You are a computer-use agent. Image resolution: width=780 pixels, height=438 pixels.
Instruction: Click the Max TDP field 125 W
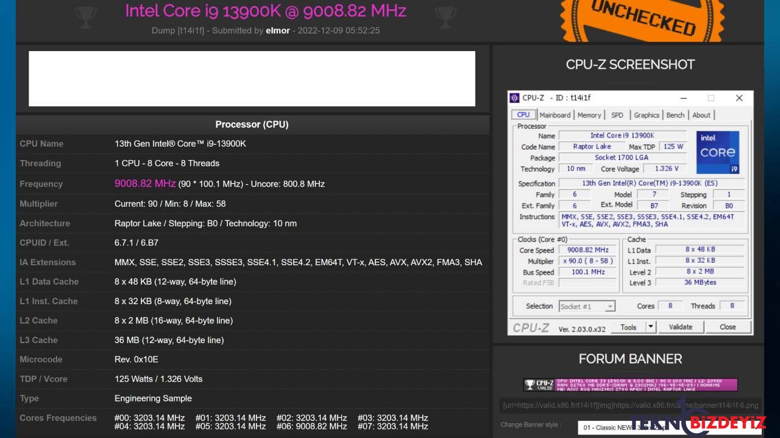[673, 147]
